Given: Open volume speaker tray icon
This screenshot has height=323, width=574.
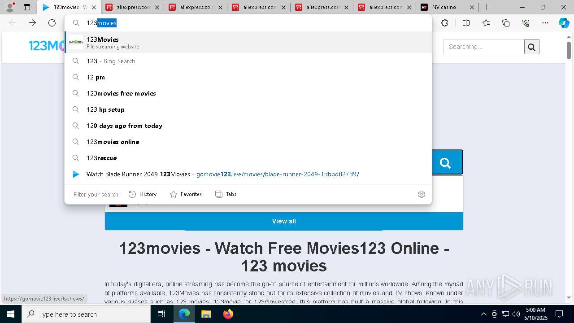Looking at the screenshot, I should point(516,314).
